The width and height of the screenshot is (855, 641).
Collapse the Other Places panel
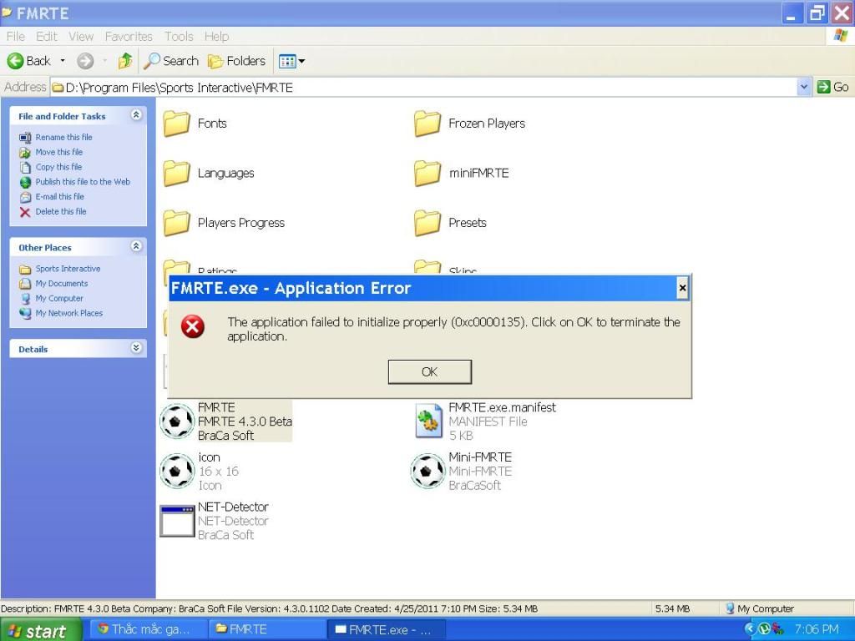click(136, 246)
